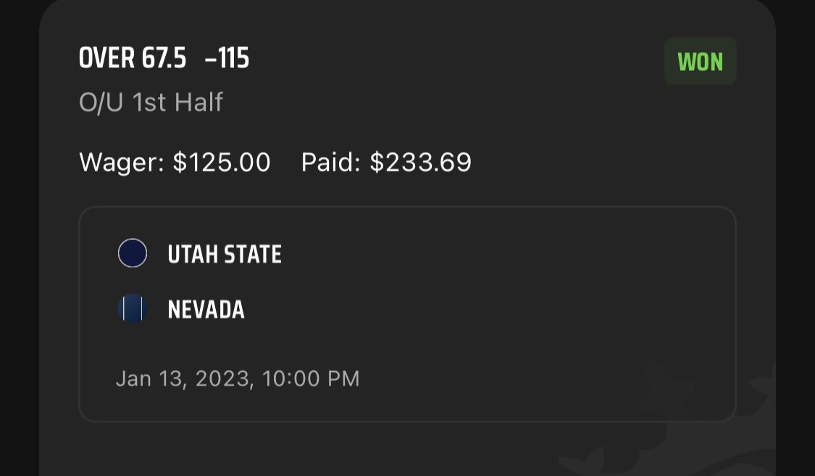Open the UTAH STATE team name
Viewport: 815px width, 476px height.
(225, 255)
